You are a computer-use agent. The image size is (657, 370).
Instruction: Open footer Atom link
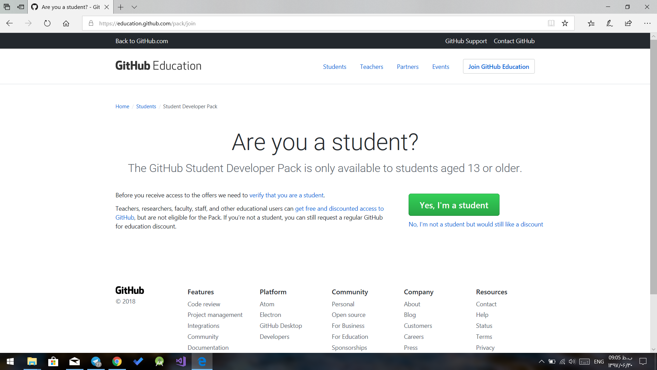(267, 304)
